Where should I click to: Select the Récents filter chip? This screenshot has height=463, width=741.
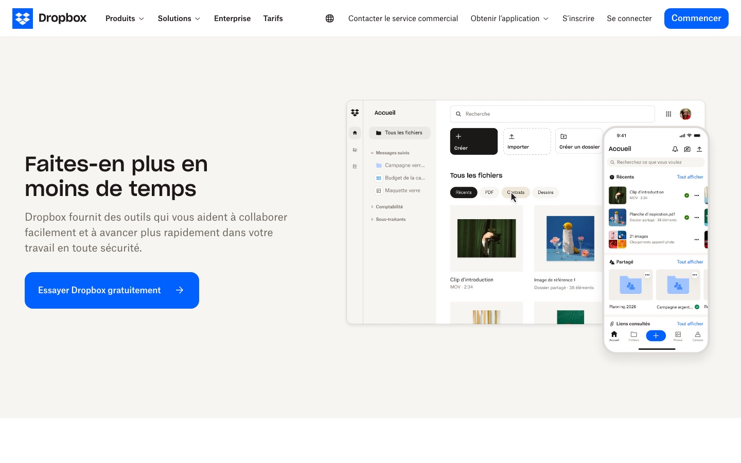tap(464, 192)
